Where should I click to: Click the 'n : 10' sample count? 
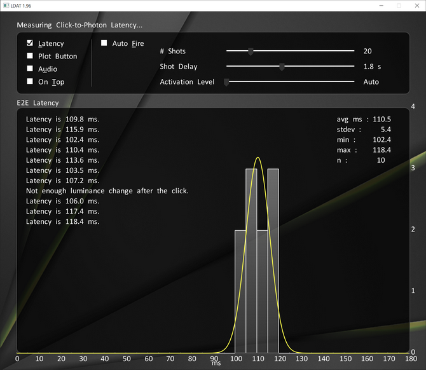361,160
